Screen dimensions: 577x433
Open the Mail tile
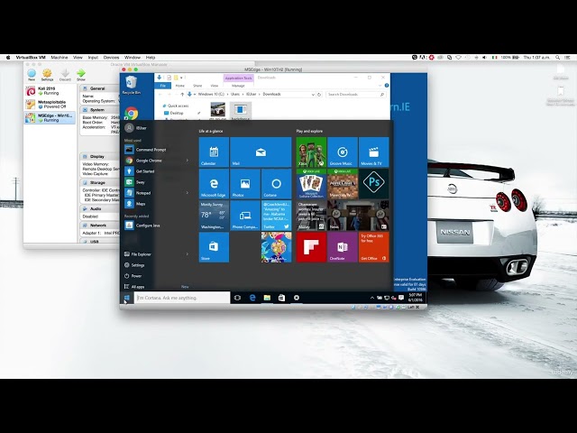261,152
